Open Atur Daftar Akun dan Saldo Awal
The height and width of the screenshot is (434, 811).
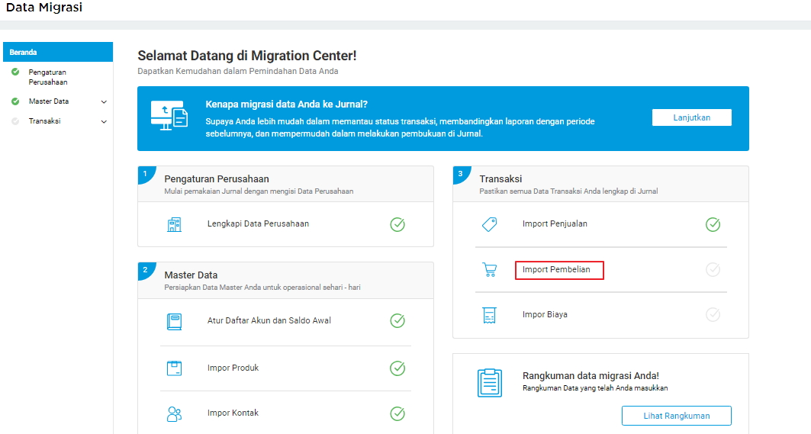269,320
